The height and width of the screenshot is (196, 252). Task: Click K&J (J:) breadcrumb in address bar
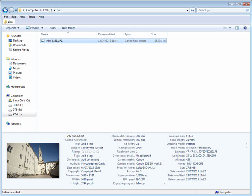coord(47,10)
